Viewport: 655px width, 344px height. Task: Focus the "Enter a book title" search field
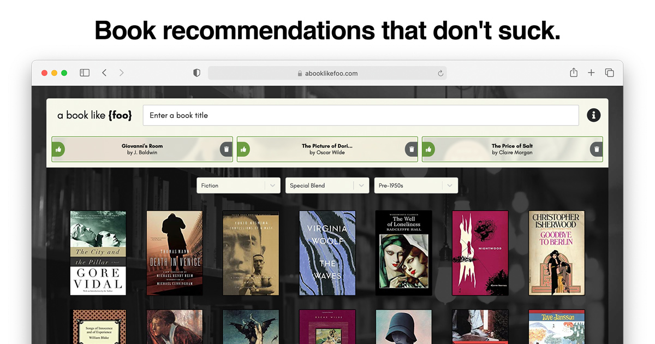pos(361,115)
